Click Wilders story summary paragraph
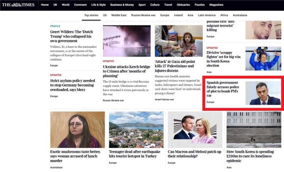284x172 pixels. [73, 53]
